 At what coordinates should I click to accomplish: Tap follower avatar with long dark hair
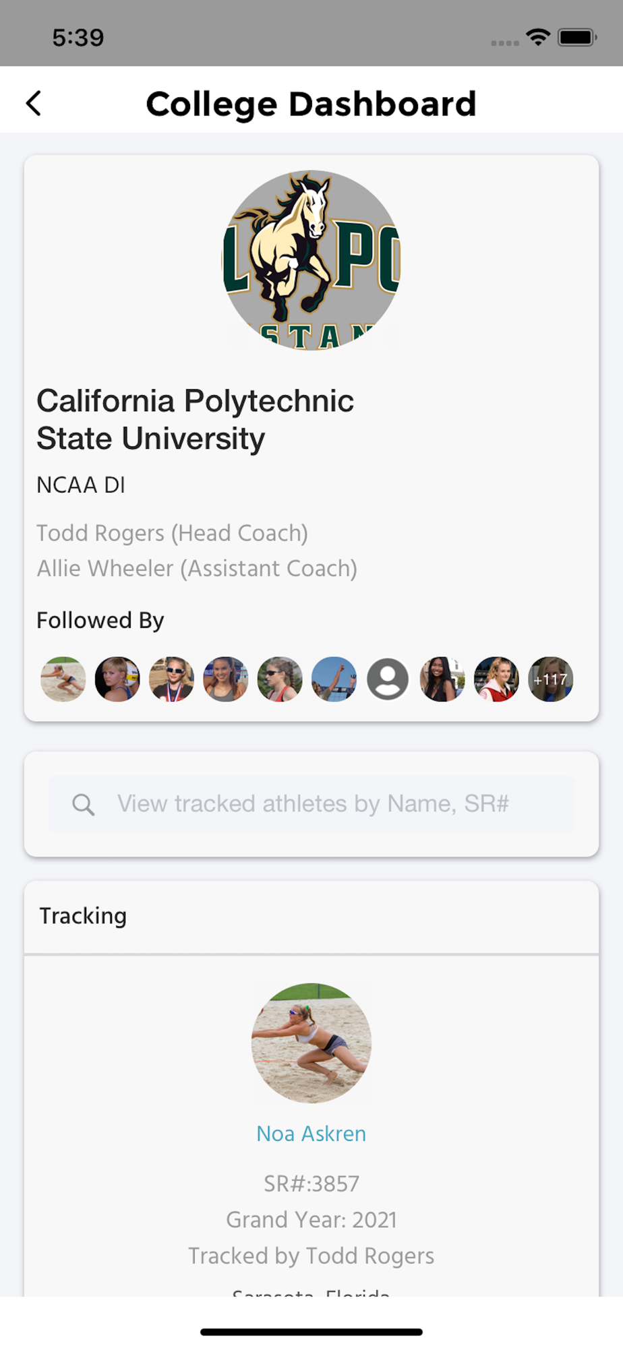[x=442, y=679]
